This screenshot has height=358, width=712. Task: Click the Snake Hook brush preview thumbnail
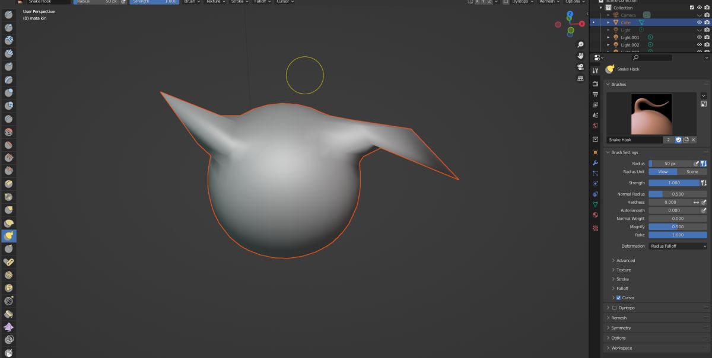pos(651,114)
